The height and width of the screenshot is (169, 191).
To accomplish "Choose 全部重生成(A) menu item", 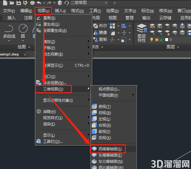I will pyautogui.click(x=63, y=31).
